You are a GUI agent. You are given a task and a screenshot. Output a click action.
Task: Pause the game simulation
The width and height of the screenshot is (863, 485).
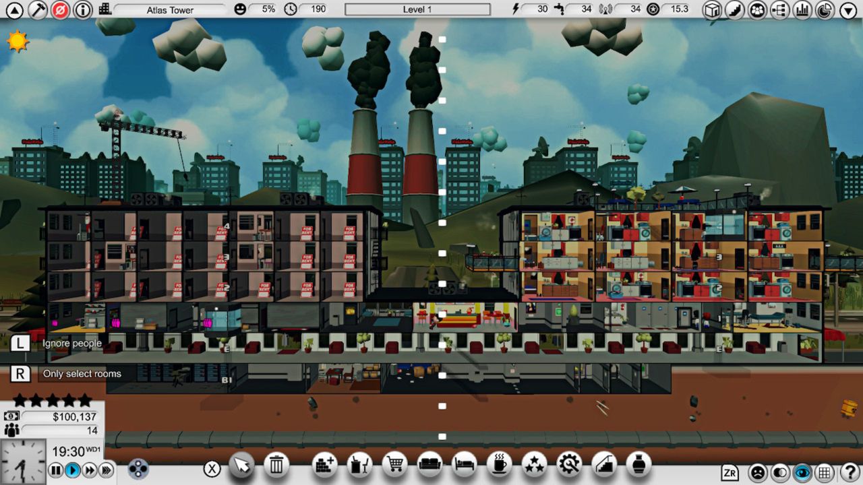[x=57, y=470]
